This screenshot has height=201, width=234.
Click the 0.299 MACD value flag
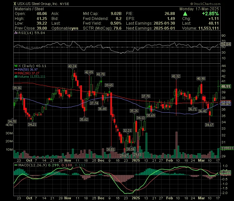[226, 172]
